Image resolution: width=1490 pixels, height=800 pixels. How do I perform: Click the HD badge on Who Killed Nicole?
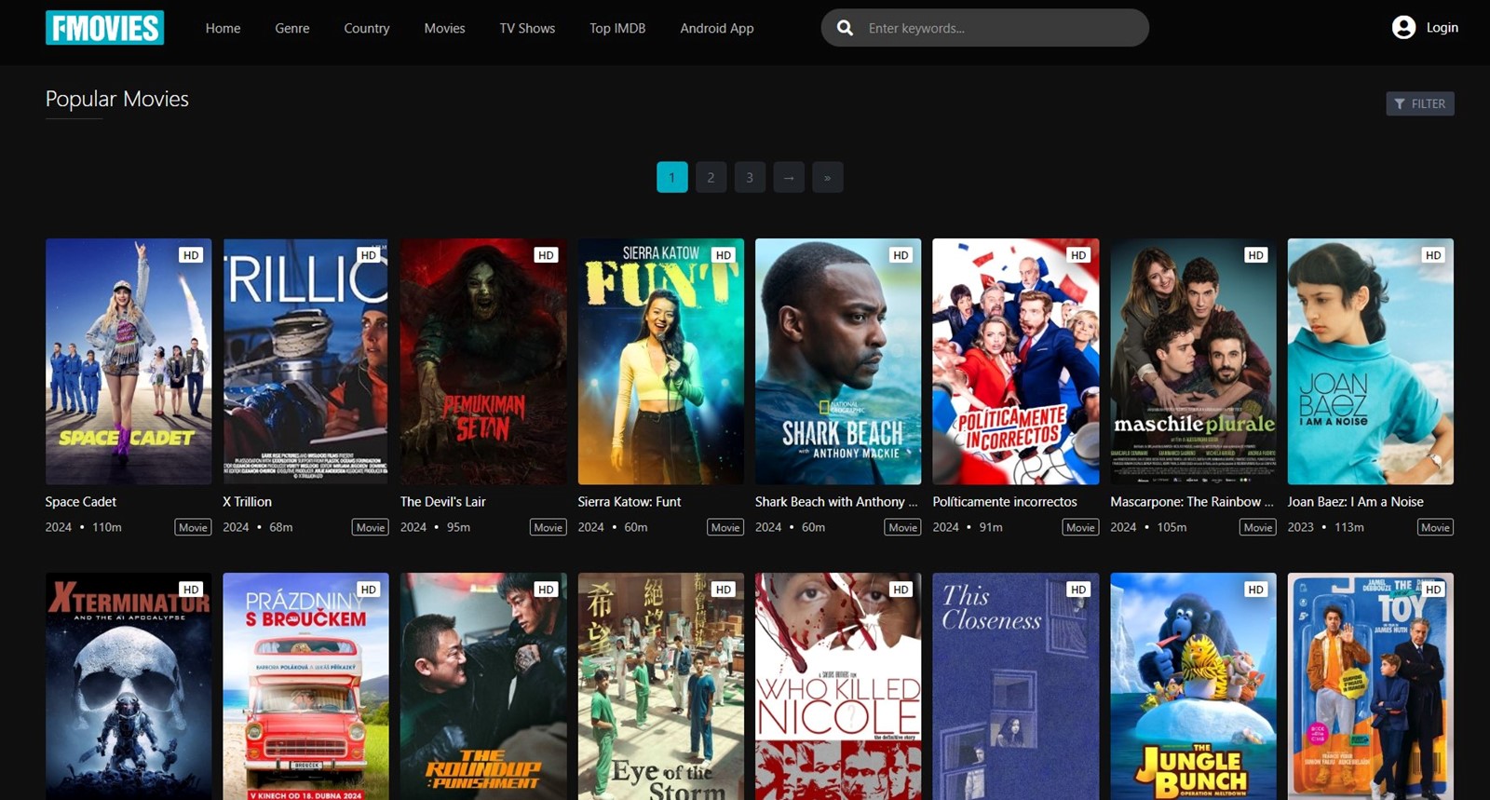pos(901,590)
